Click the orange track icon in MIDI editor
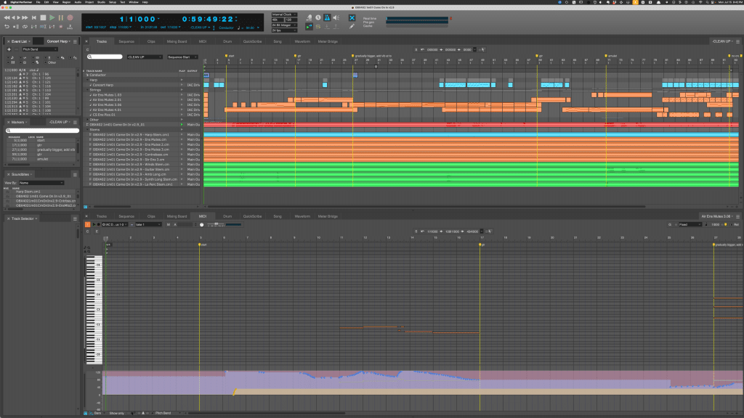The image size is (744, 418). 87,224
